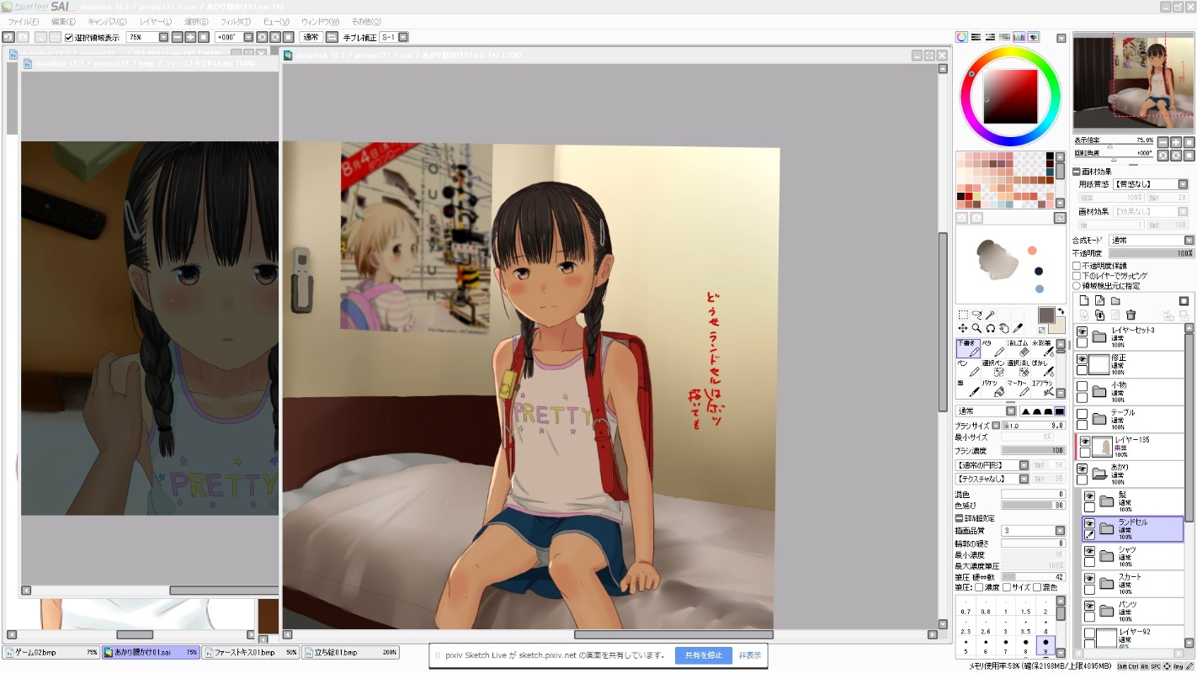This screenshot has width=1197, height=673.
Task: Swap foreground and background colors
Action: coord(1061,311)
